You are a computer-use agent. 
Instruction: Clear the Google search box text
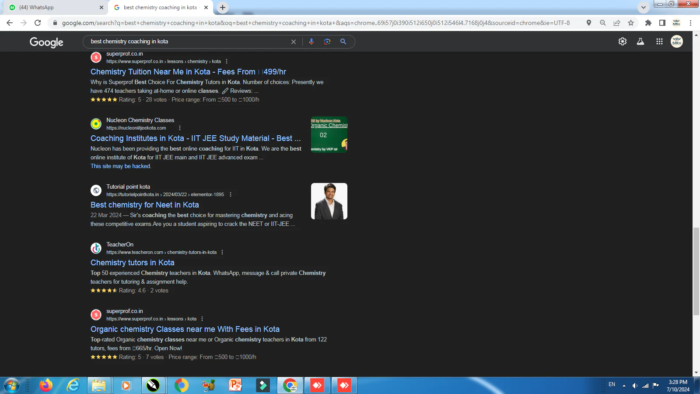point(294,42)
